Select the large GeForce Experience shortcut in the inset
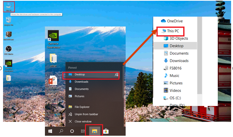The width and height of the screenshot is (233, 137). point(53,39)
